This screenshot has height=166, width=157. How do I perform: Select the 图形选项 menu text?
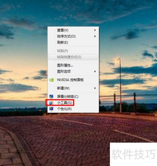coord(64,71)
